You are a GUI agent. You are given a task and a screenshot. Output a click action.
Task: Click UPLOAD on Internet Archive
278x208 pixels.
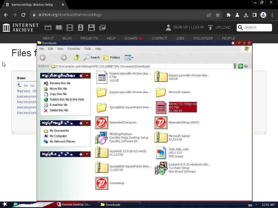point(219,28)
